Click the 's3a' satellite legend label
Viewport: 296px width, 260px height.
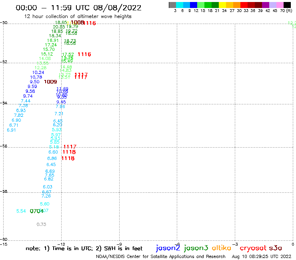pyautogui.click(x=275, y=248)
